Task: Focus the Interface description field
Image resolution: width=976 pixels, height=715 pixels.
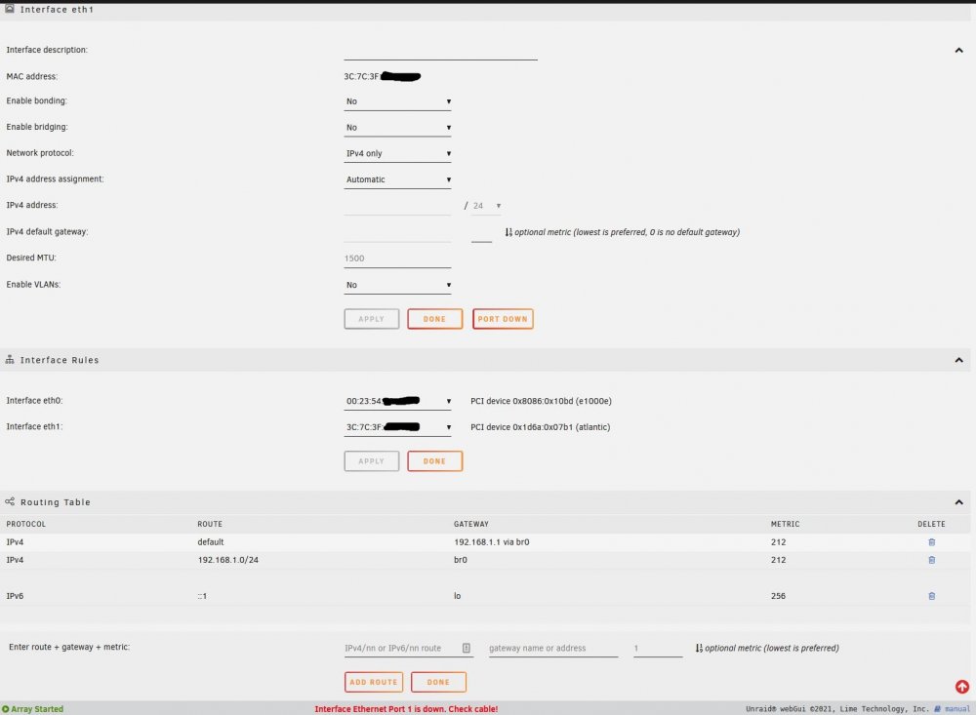Action: click(440, 51)
